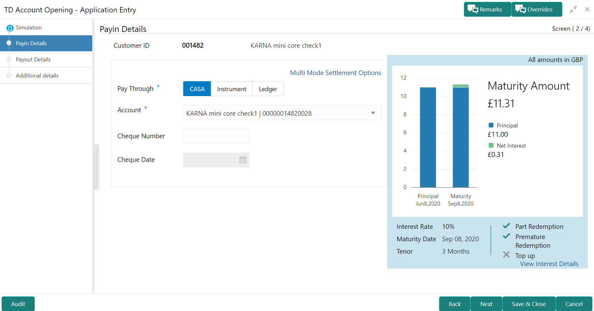Viewport: 594px width, 311px height.
Task: Click the Audit button
Action: pos(18,304)
